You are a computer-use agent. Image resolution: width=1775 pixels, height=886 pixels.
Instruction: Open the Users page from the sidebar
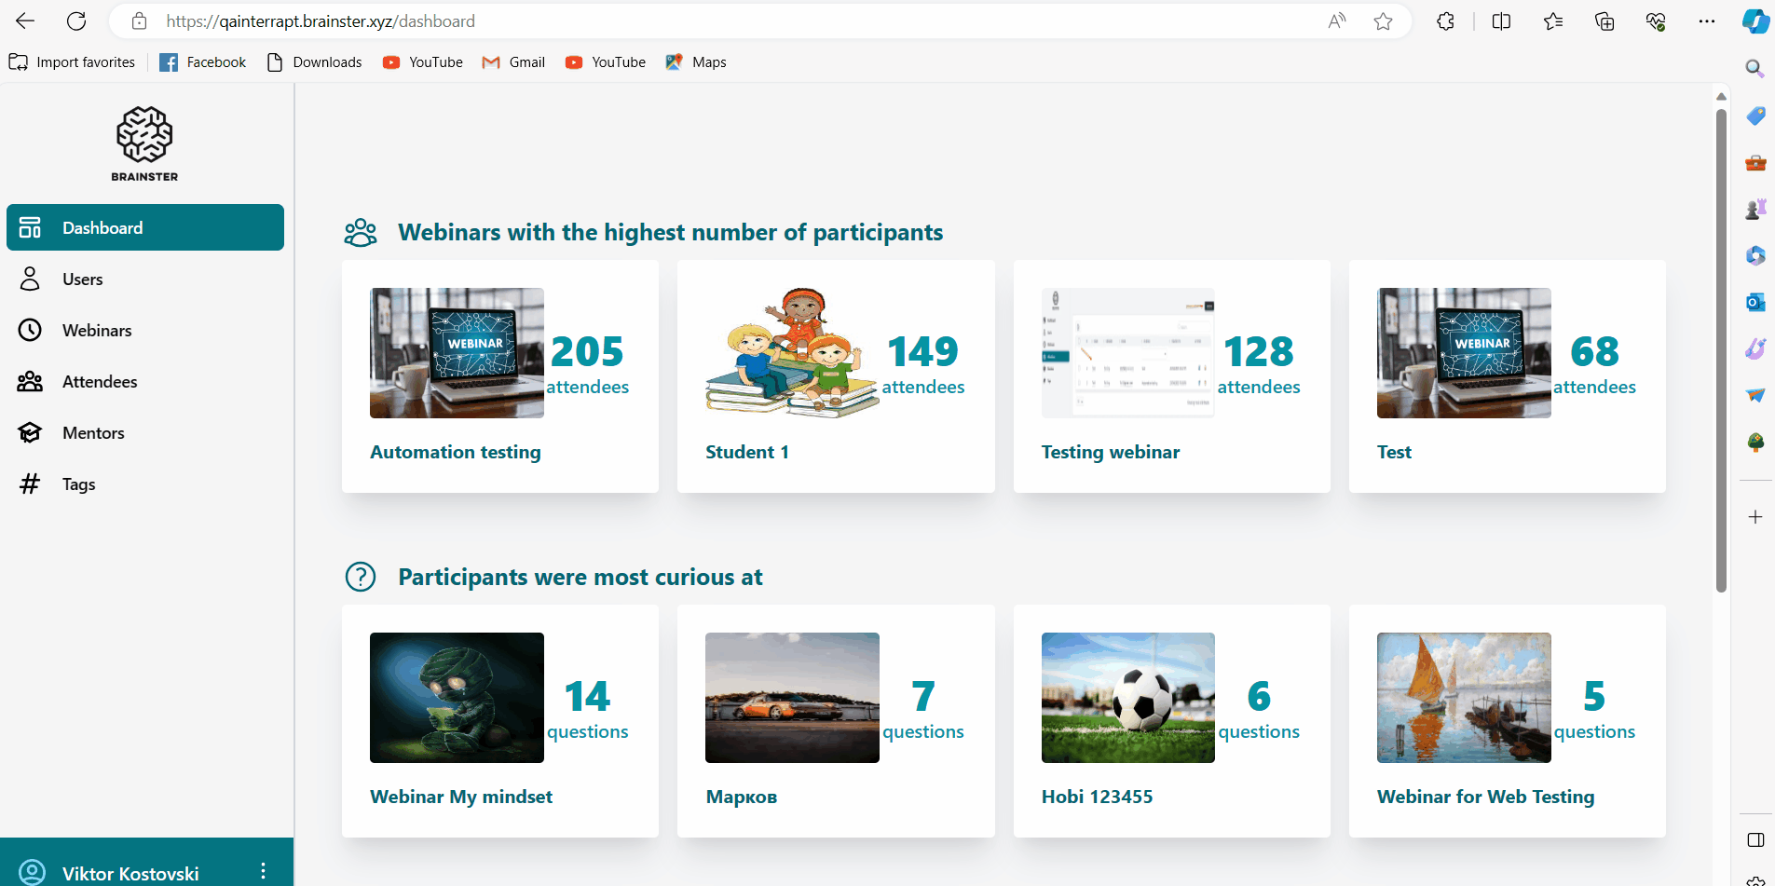coord(82,279)
